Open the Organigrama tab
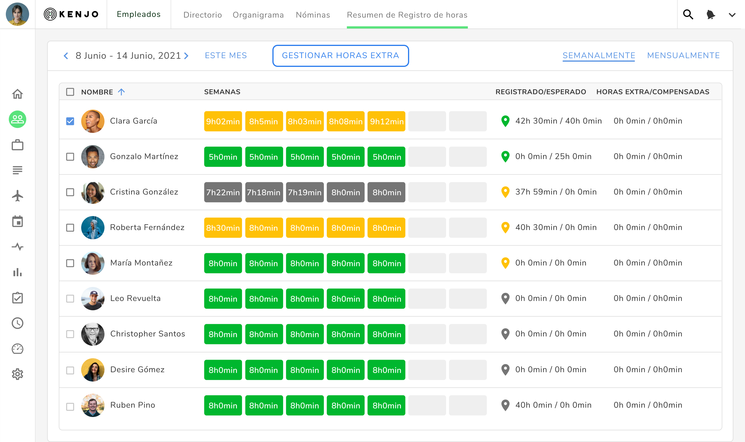 coord(258,15)
